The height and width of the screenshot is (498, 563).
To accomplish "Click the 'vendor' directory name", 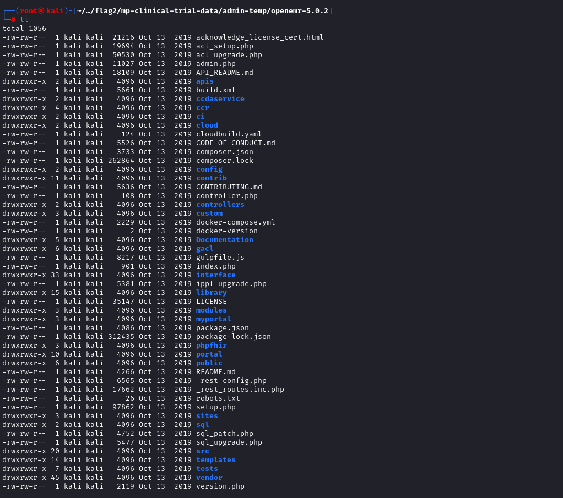I will [209, 478].
